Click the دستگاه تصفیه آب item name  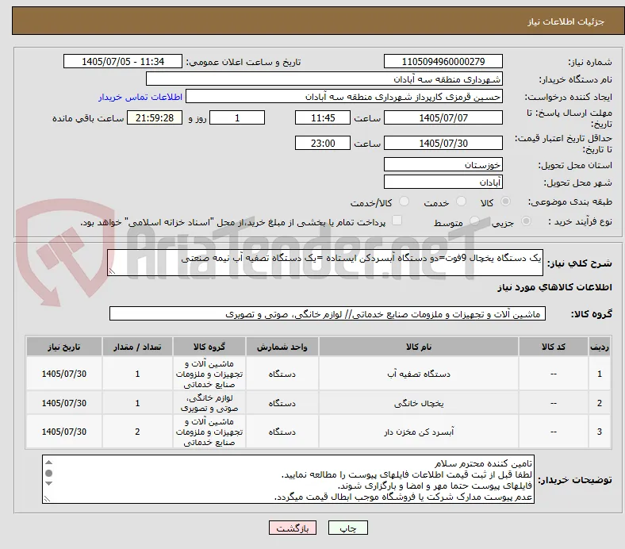419,374
